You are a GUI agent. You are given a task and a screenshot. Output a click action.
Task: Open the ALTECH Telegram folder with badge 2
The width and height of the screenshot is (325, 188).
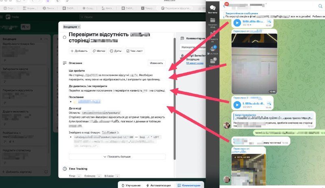pyautogui.click(x=212, y=50)
